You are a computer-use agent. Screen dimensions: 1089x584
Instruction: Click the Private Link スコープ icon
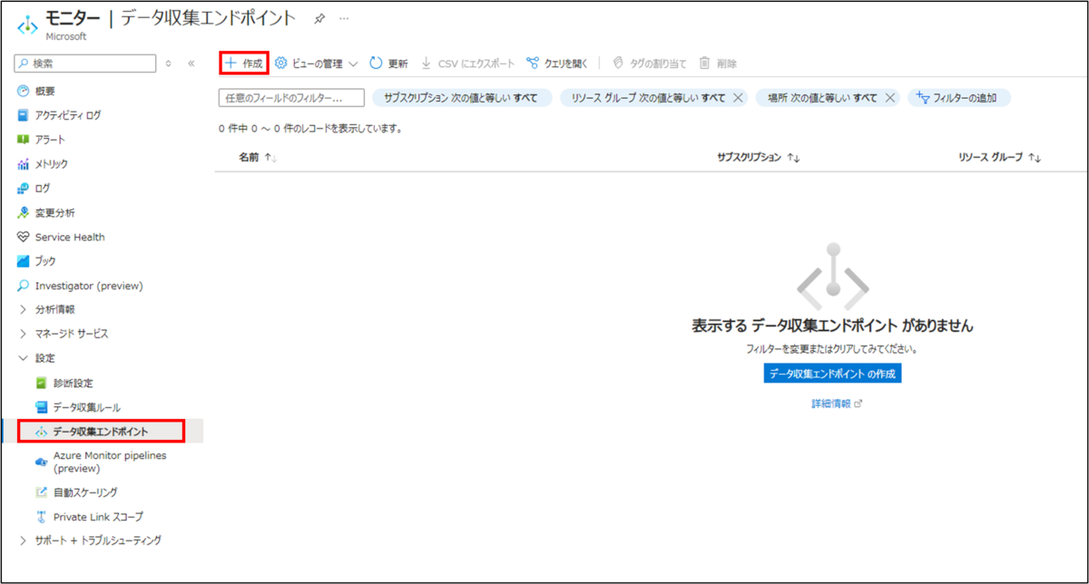(x=41, y=517)
